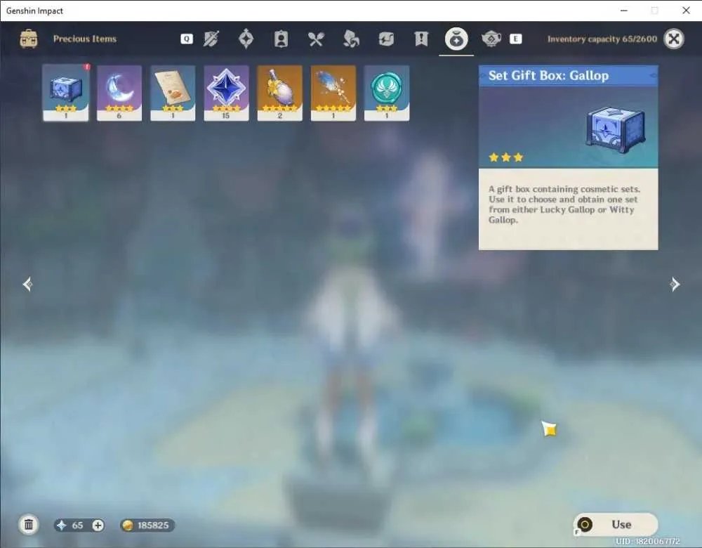Select the paper recipe item
The width and height of the screenshot is (702, 548).
tap(173, 93)
